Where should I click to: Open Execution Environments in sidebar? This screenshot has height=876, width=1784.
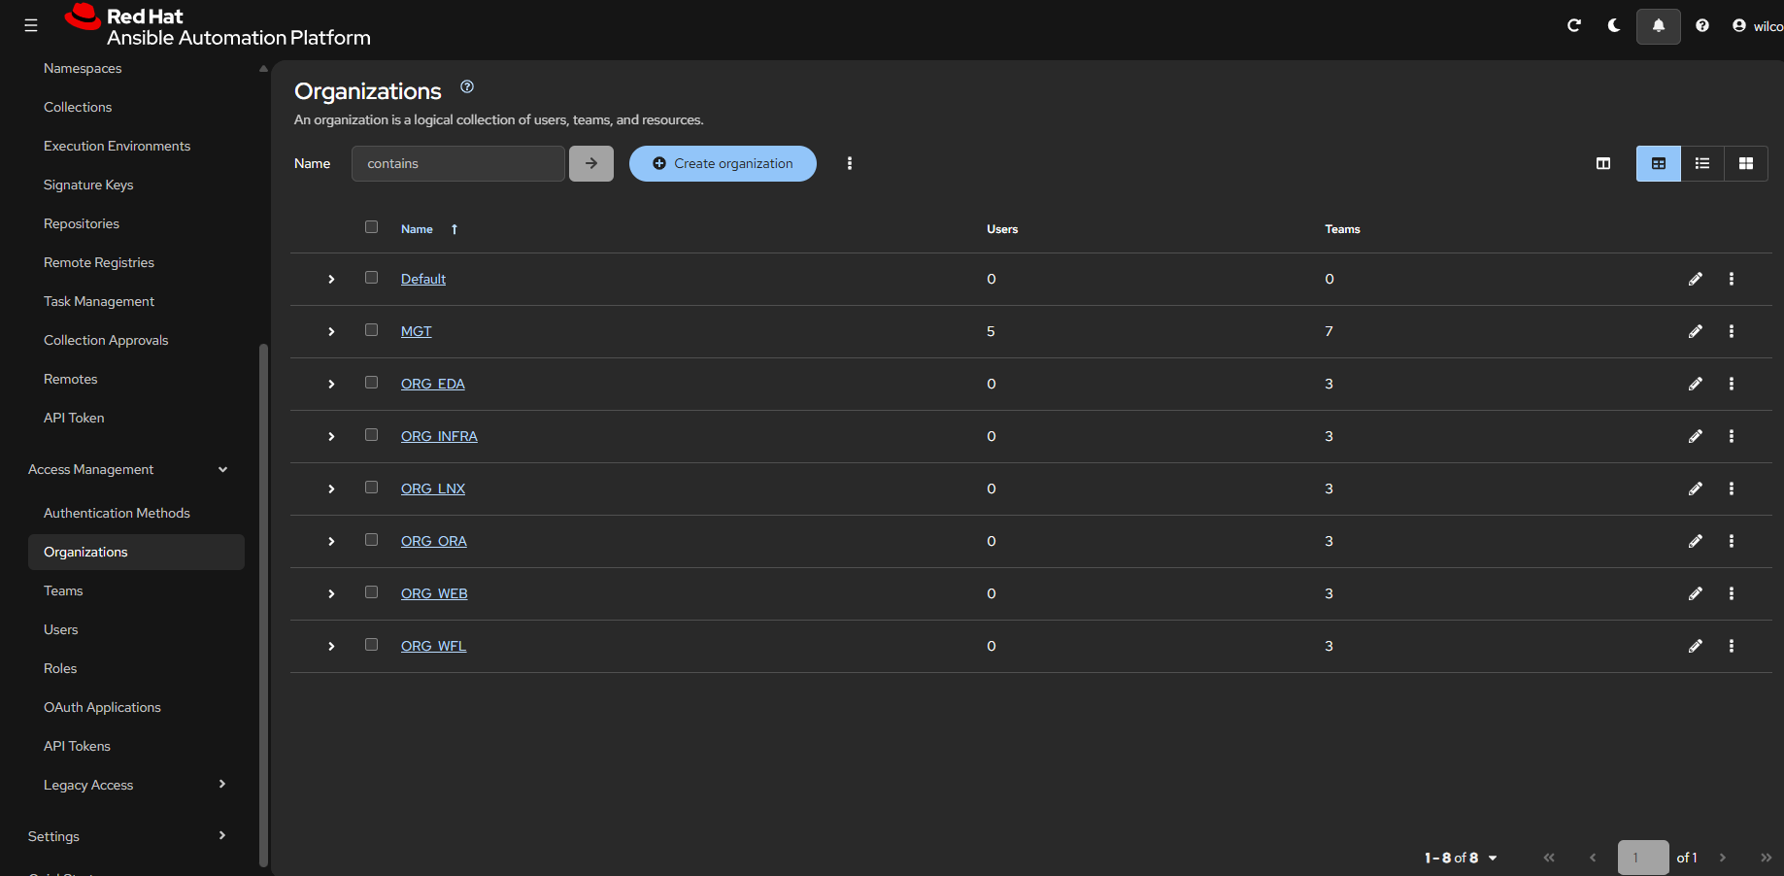(x=117, y=146)
